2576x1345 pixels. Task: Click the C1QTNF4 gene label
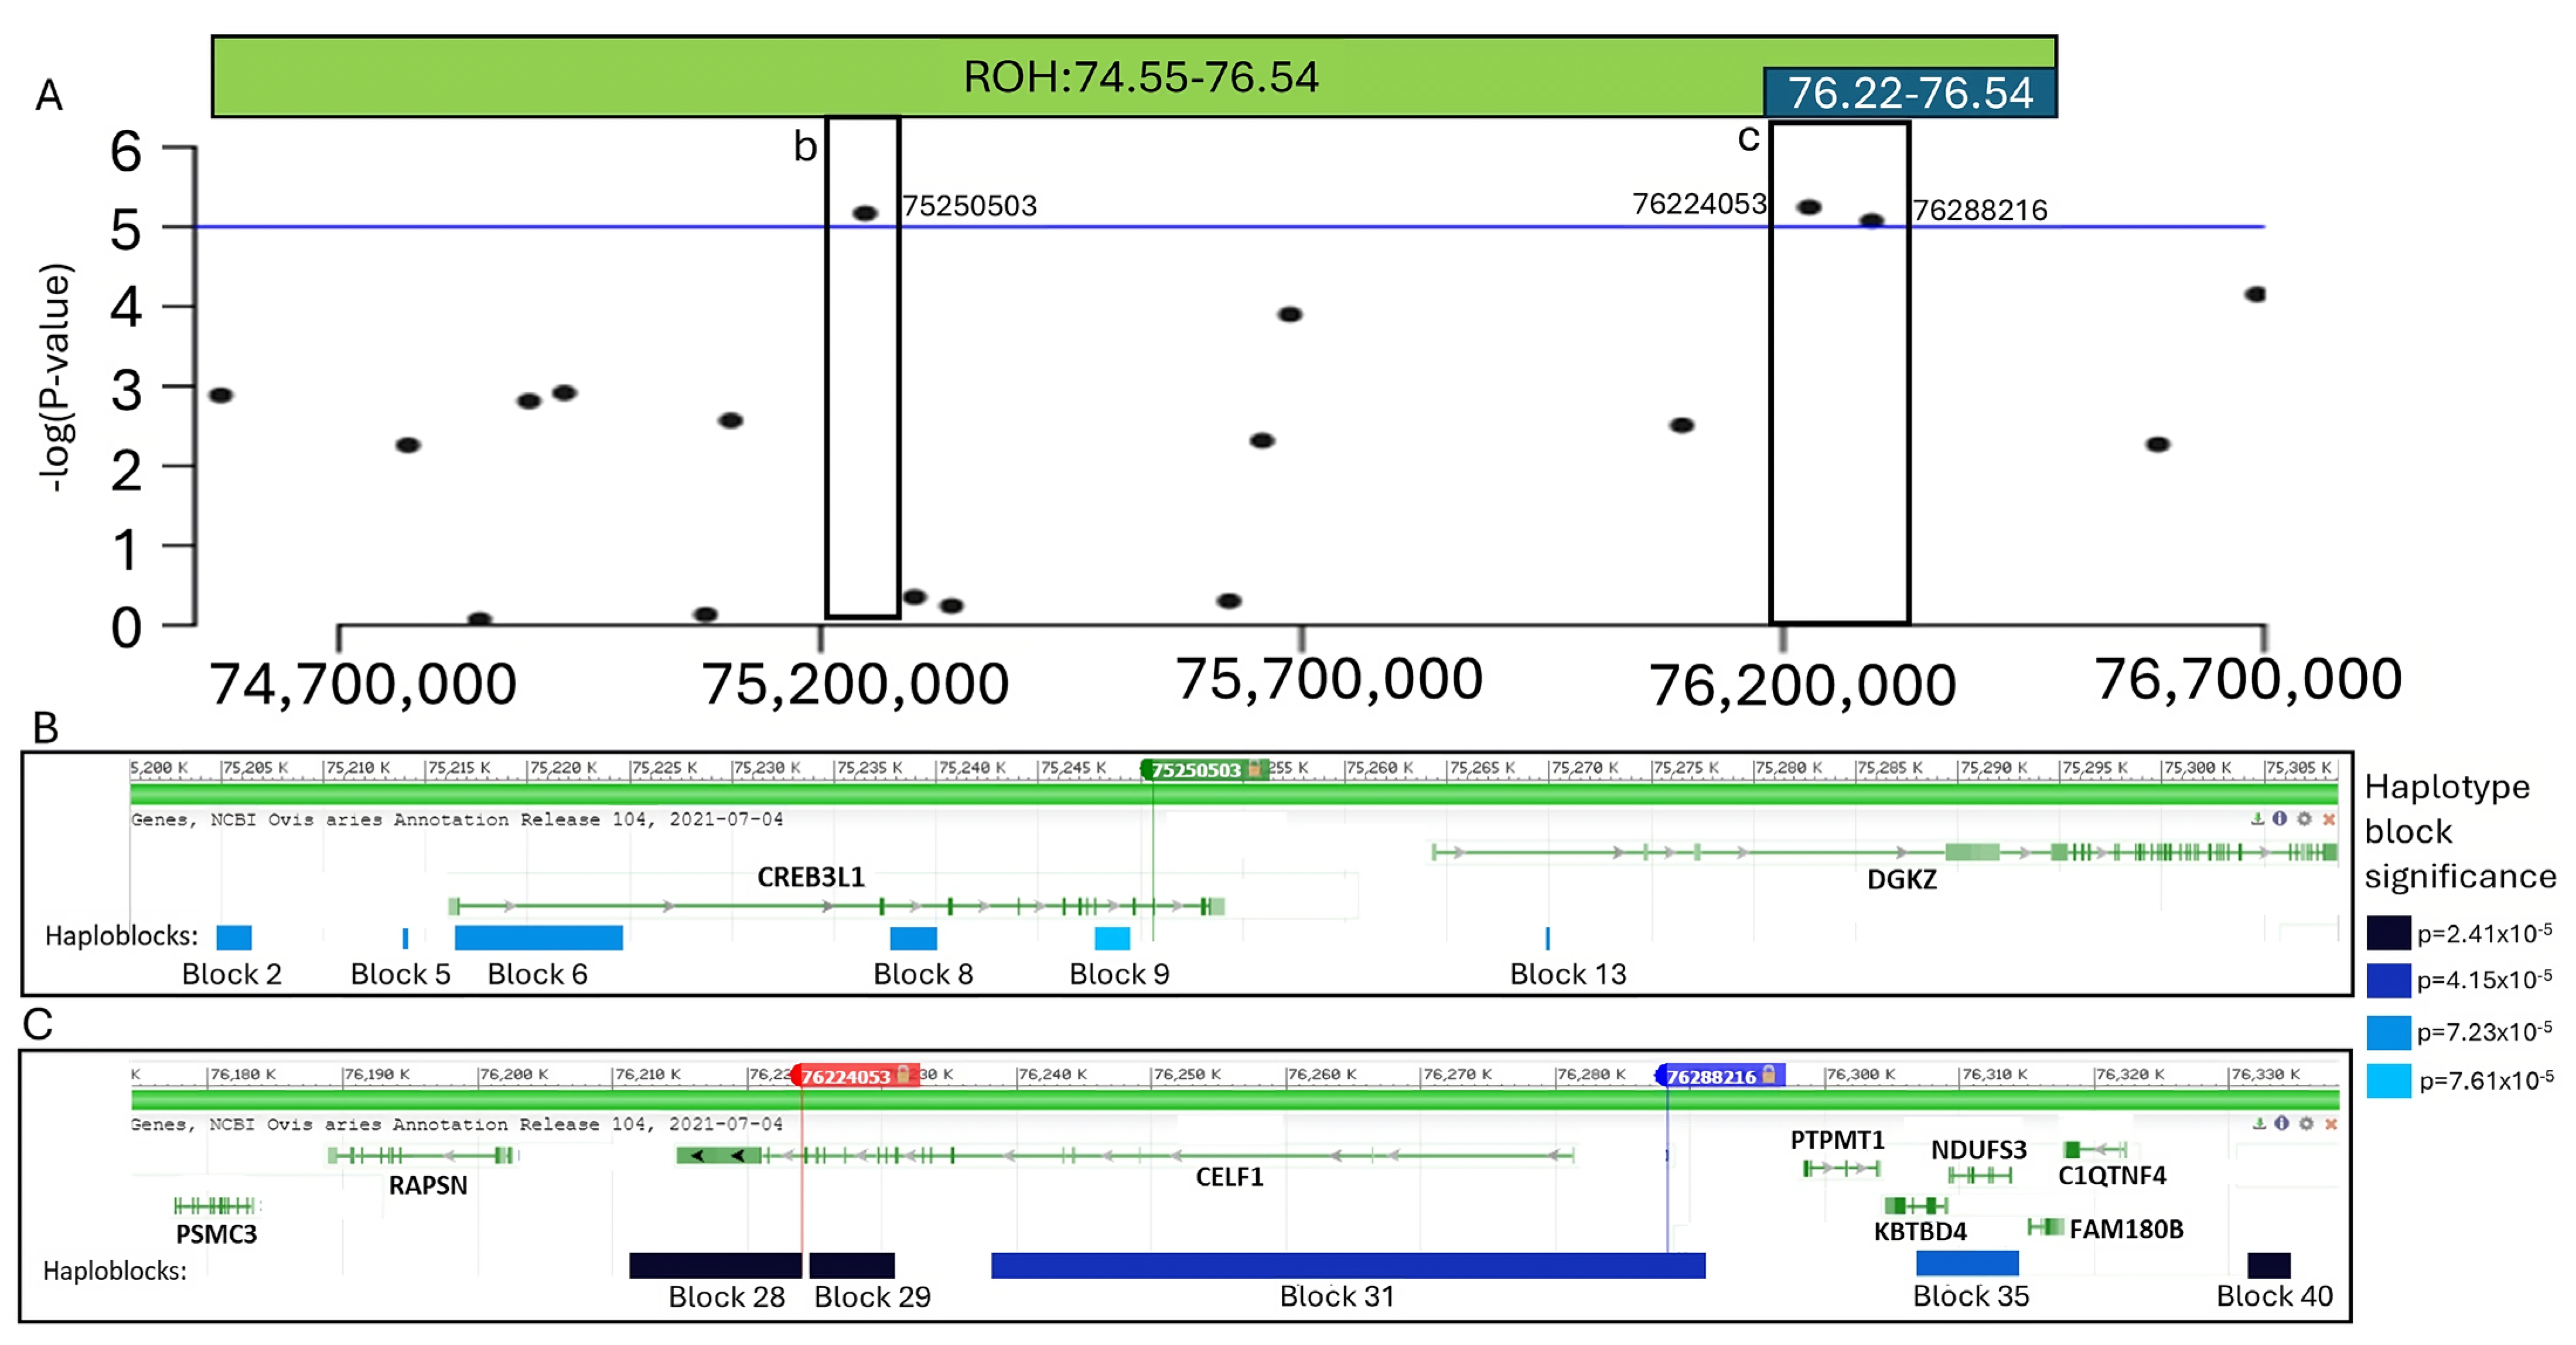coord(2112,1176)
